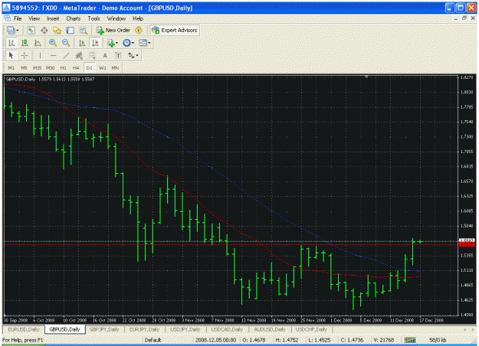Switch timeframe to W1
This screenshot has height=346, width=479.
[103, 67]
